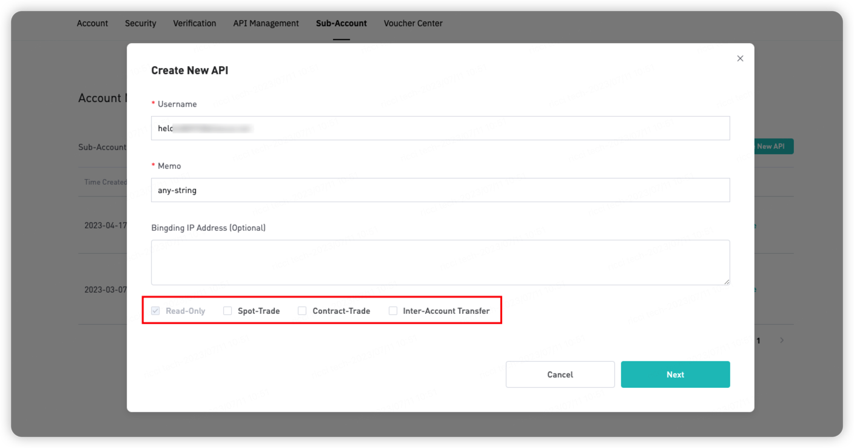Click into the Memo text field
Viewport: 854px width, 448px height.
(440, 190)
